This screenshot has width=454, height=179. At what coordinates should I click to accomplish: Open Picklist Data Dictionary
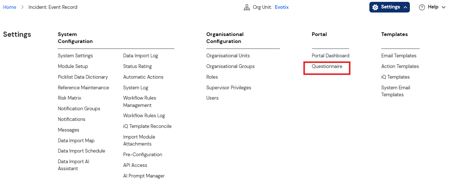coord(83,77)
